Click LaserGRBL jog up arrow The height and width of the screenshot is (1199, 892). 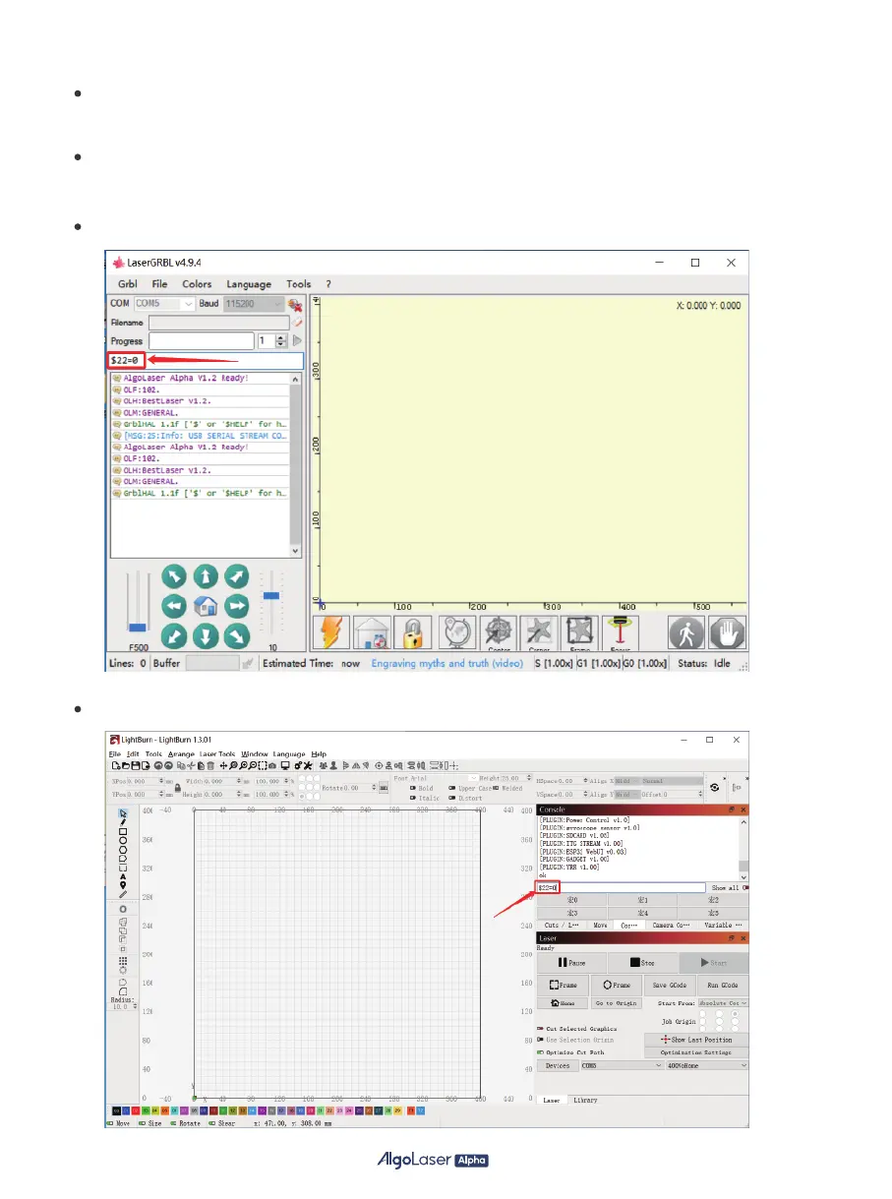pyautogui.click(x=205, y=576)
